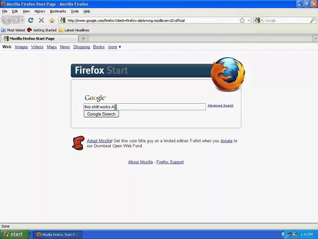This screenshot has width=318, height=239.
Task: Select the Mozilla Firefox Start Page tab
Action: pos(39,39)
